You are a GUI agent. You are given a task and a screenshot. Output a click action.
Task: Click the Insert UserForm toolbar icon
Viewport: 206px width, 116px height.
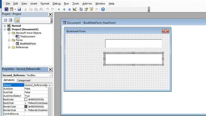12,9
